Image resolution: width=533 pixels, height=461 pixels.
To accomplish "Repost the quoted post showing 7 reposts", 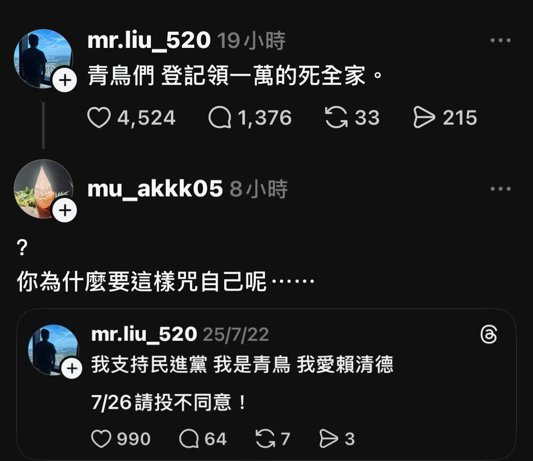I will (265, 438).
